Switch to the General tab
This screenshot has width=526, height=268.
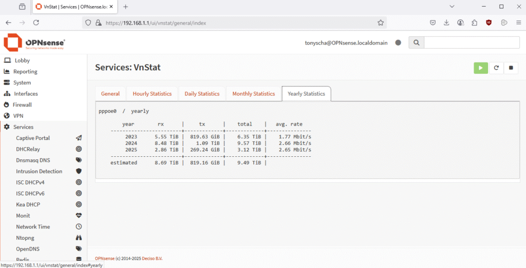pos(110,94)
